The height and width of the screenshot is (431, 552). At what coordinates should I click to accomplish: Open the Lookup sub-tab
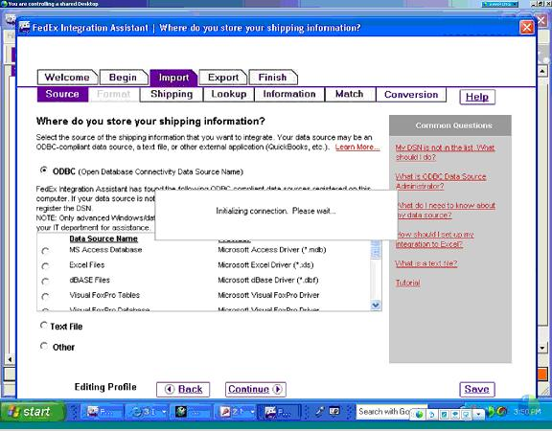(229, 94)
